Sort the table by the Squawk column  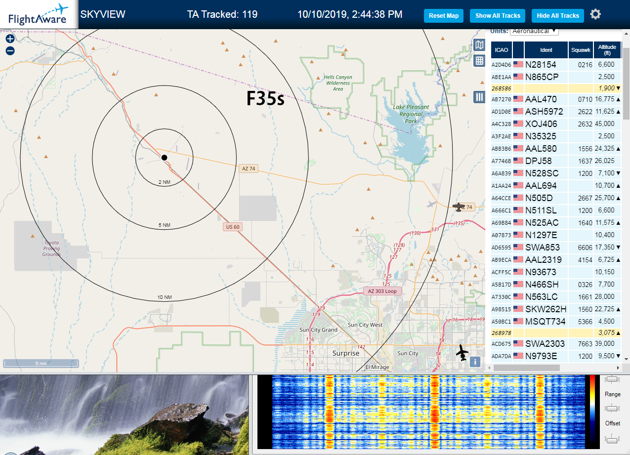coord(581,50)
